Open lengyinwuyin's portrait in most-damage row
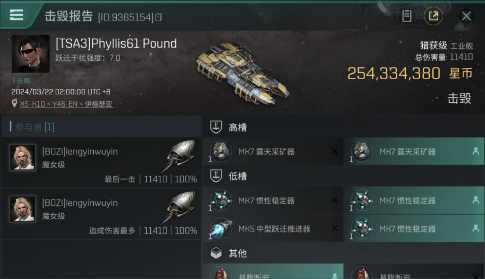 point(23,209)
